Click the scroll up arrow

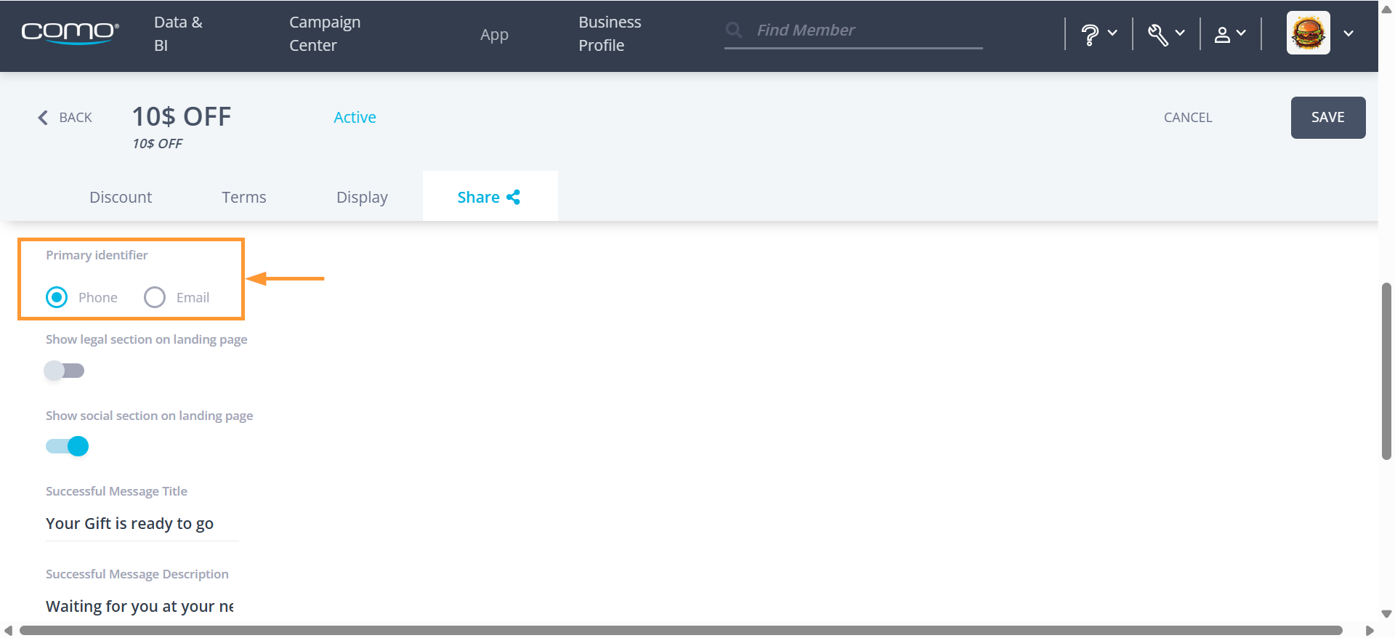pyautogui.click(x=1386, y=9)
